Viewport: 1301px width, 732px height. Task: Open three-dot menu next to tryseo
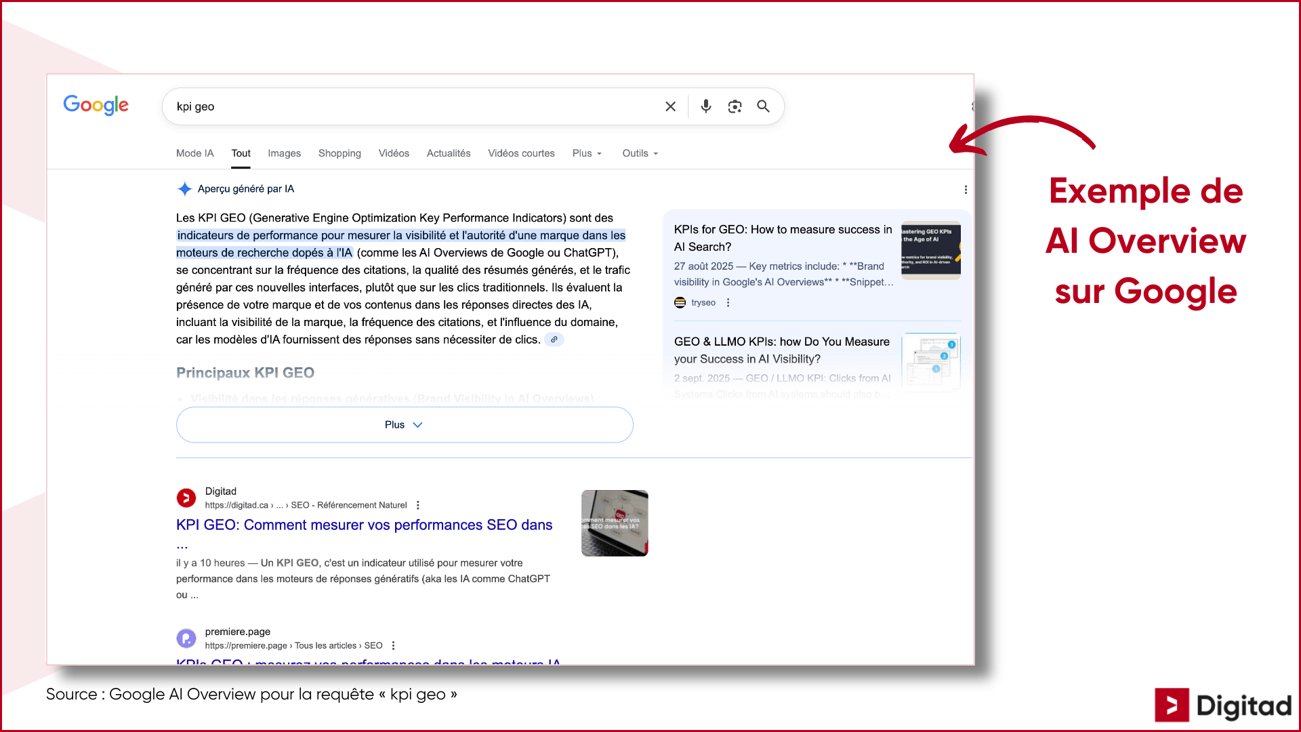tap(728, 303)
